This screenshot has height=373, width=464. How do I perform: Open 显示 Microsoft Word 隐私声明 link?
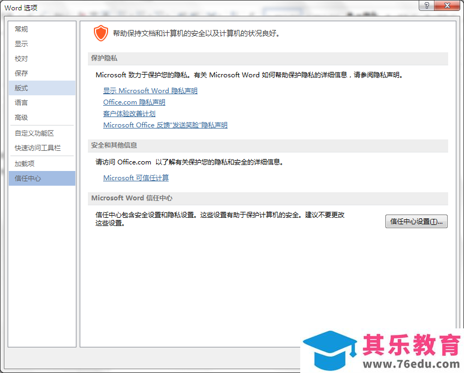(150, 90)
